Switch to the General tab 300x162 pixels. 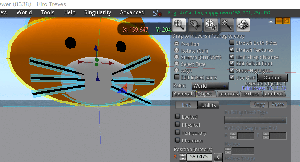tap(183, 94)
